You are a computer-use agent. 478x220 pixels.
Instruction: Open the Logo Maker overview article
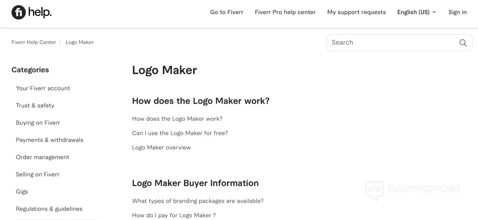pos(161,148)
